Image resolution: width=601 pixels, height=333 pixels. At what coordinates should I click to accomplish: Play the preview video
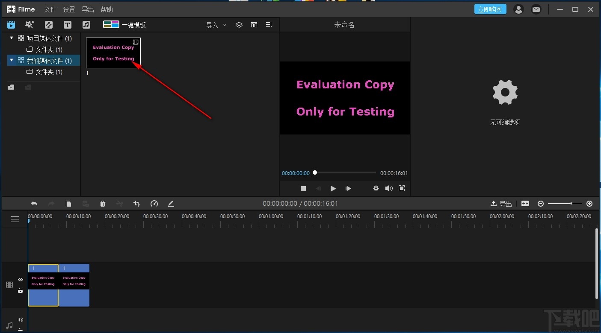point(333,188)
